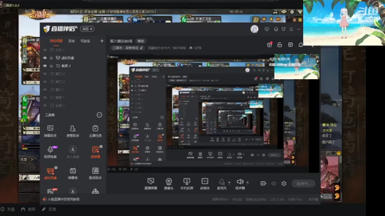The width and height of the screenshot is (385, 216).
Task: Show the 窗口 1 layer
Action: point(45,90)
